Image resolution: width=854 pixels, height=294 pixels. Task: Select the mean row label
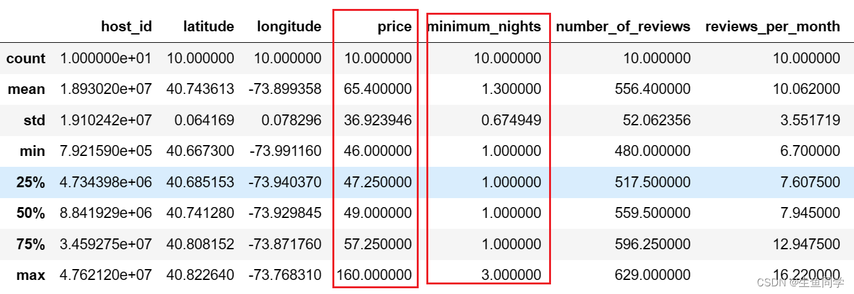27,89
